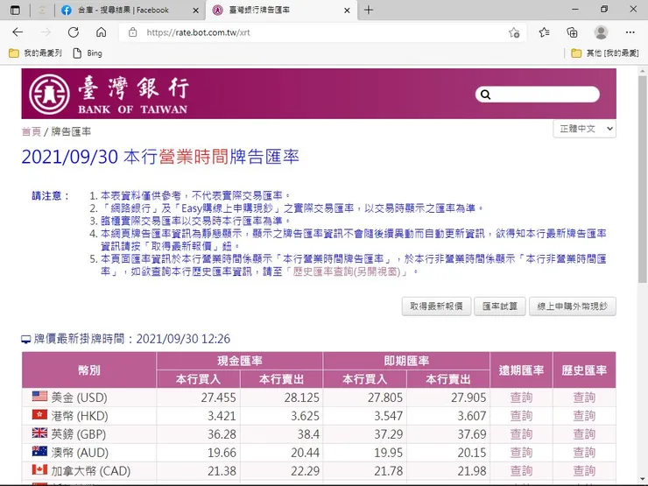The image size is (648, 486).
Task: Open the 我的最愛列 bookmarks folder
Action: point(35,53)
